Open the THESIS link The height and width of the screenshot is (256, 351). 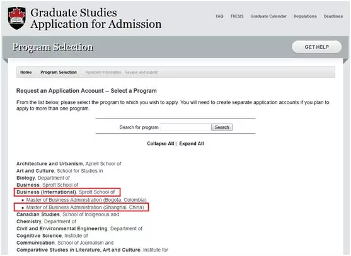(x=237, y=16)
